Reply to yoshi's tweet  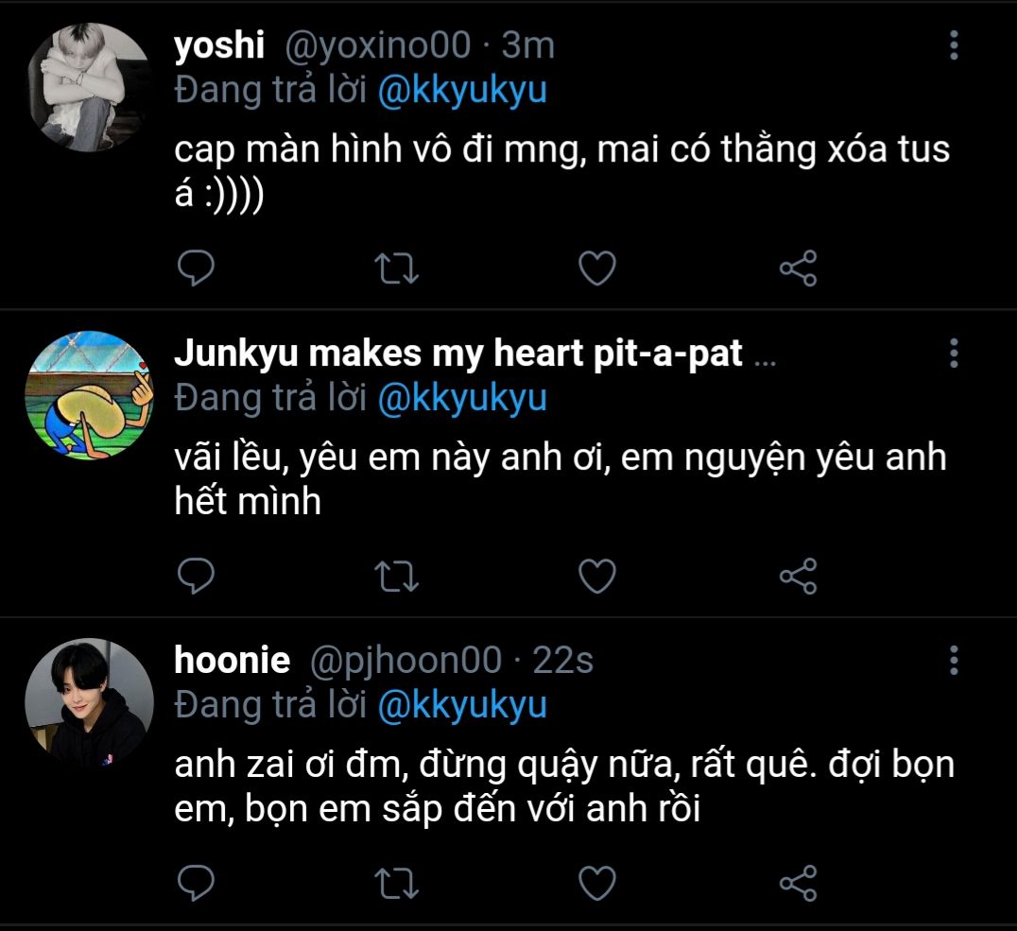[197, 268]
